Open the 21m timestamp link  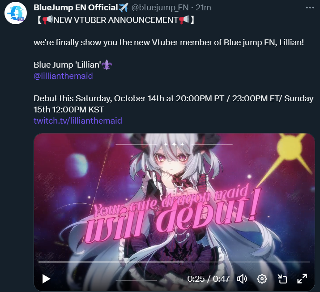(x=203, y=8)
